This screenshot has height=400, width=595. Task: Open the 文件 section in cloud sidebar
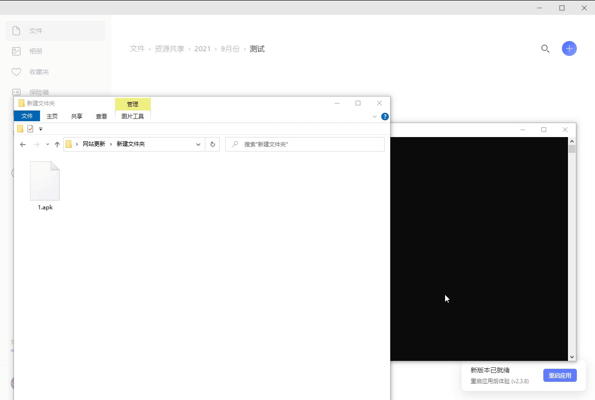coord(36,30)
